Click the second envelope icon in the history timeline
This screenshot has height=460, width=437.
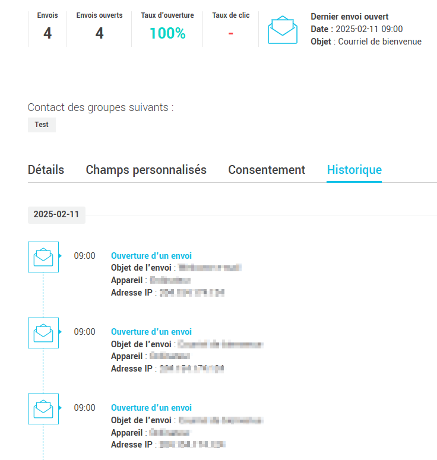tap(43, 332)
